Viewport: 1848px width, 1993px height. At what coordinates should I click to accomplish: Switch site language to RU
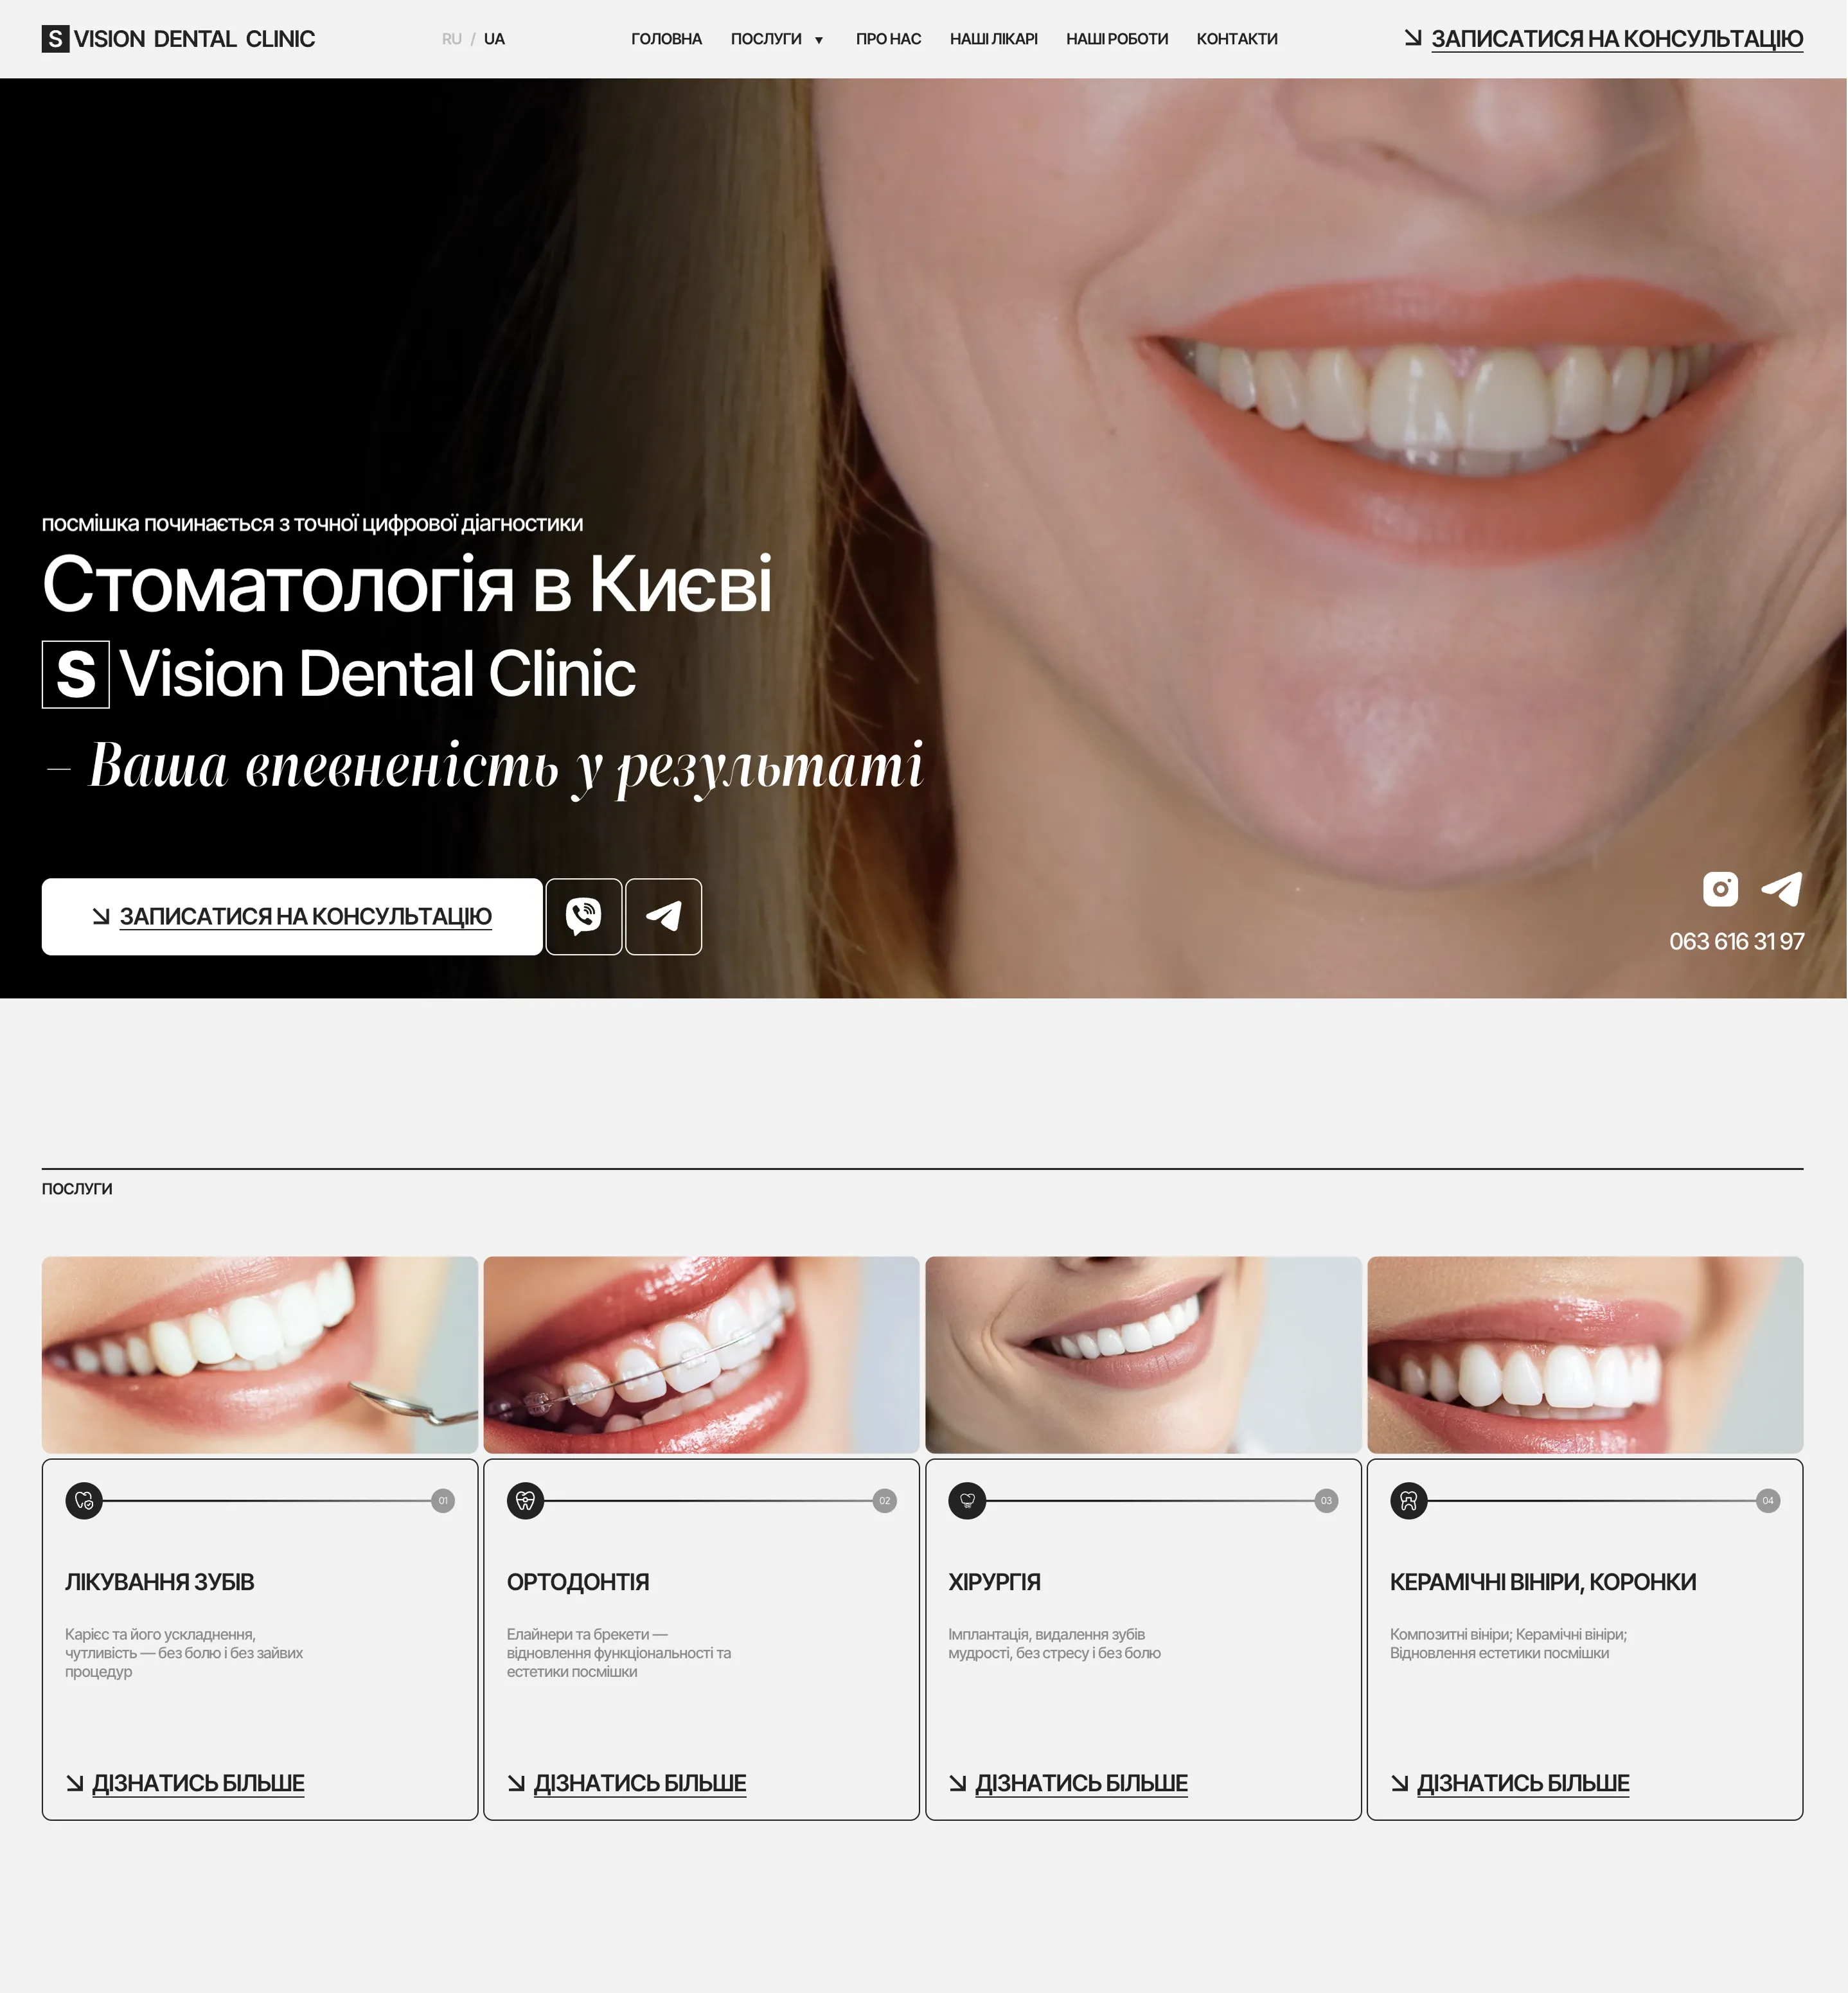(x=452, y=39)
